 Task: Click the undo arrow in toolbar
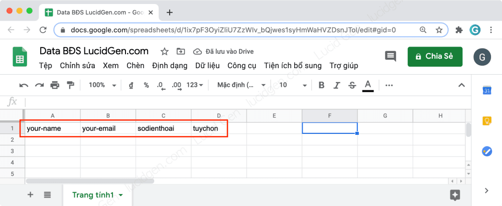pyautogui.click(x=24, y=85)
